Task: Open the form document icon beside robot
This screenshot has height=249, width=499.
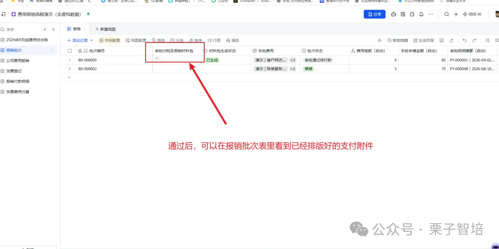Action: pos(403,14)
